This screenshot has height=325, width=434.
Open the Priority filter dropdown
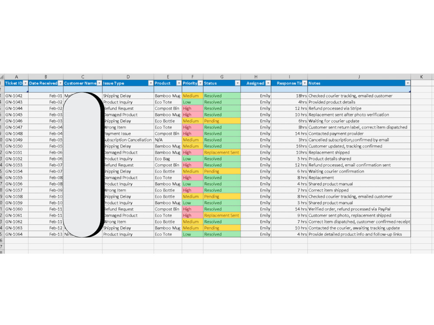(x=201, y=83)
